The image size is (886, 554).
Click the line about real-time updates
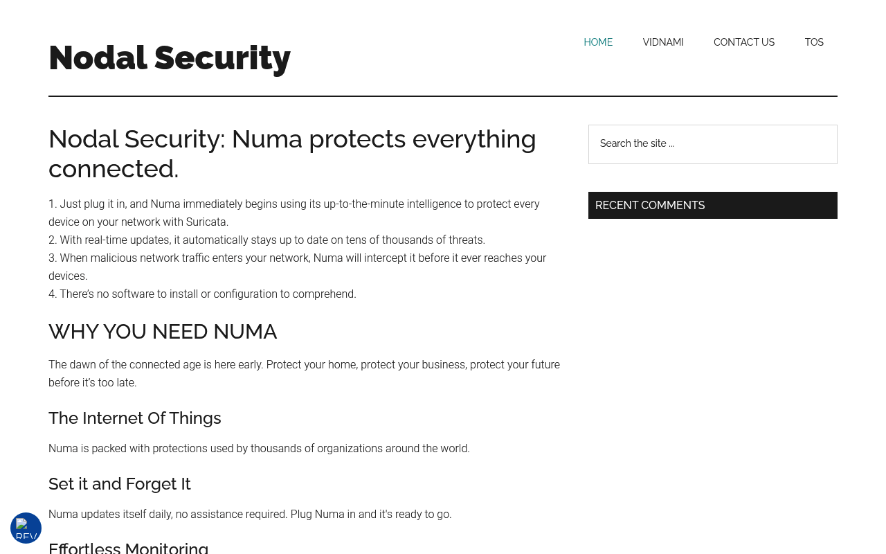tap(266, 240)
